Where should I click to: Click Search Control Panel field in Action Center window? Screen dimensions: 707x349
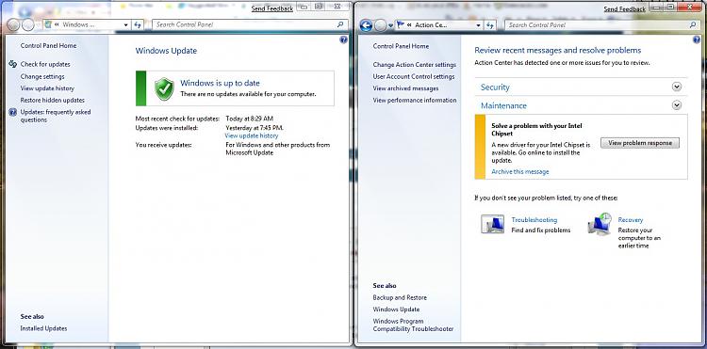click(602, 25)
